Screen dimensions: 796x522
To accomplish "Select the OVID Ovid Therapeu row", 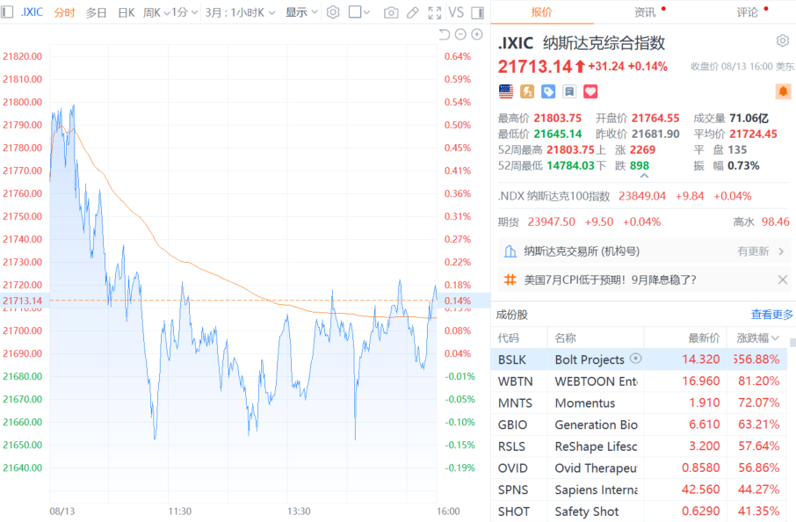I will pyautogui.click(x=639, y=468).
